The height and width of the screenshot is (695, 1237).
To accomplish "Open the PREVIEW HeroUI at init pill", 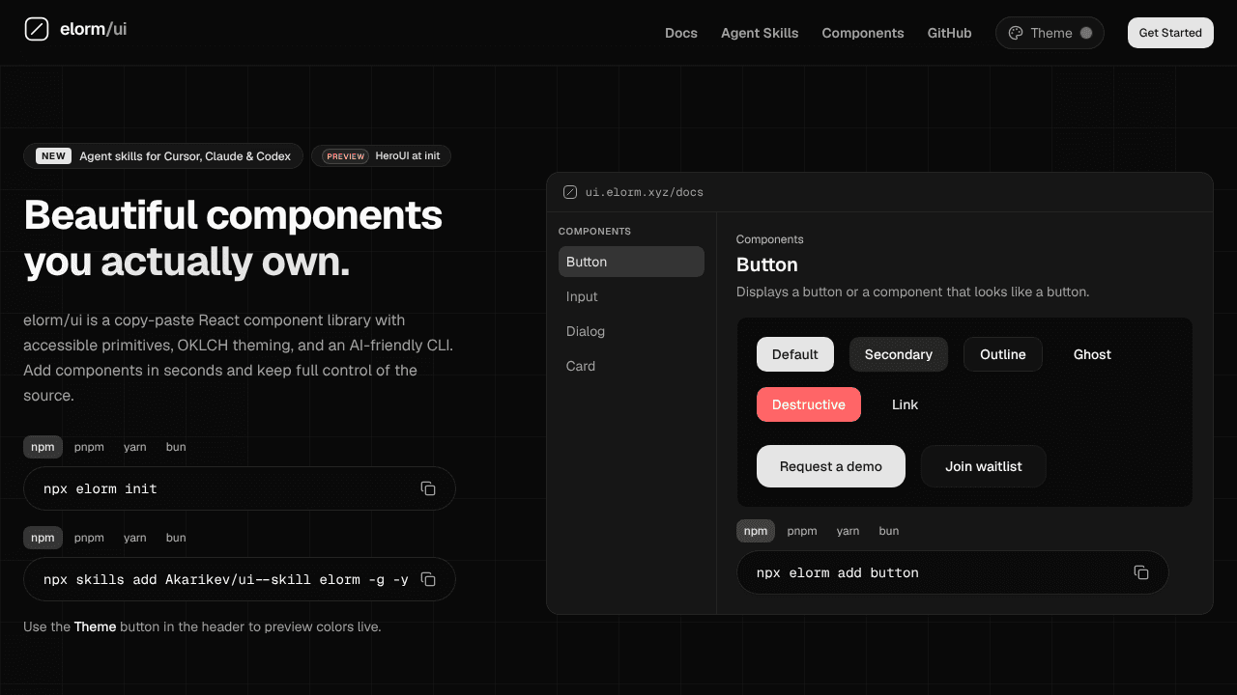I will [382, 156].
